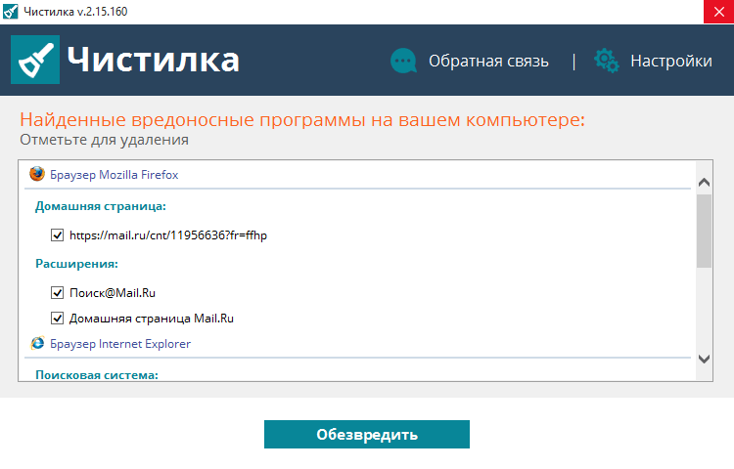The image size is (734, 469).
Task: Open Обратная связь feedback link
Action: 488,62
